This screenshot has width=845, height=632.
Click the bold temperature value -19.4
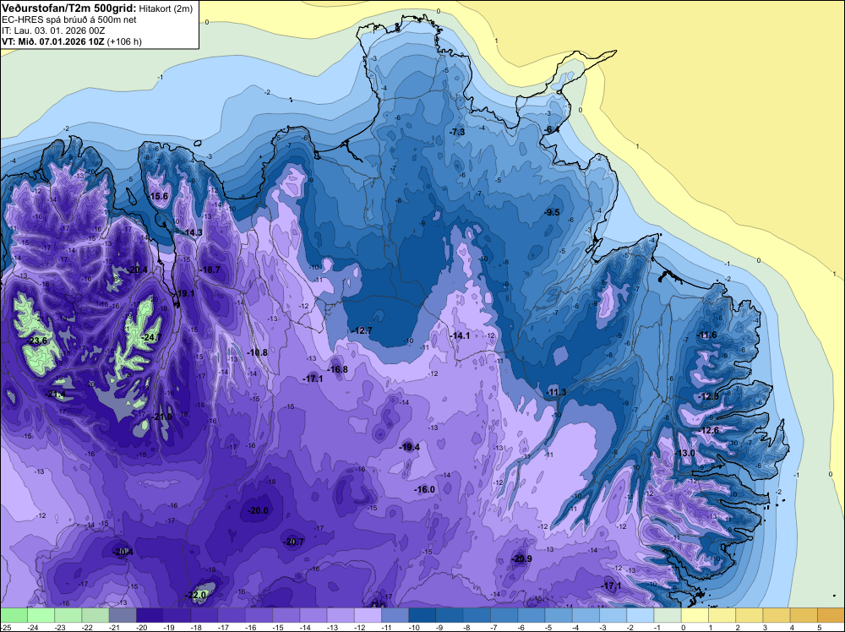(x=409, y=447)
